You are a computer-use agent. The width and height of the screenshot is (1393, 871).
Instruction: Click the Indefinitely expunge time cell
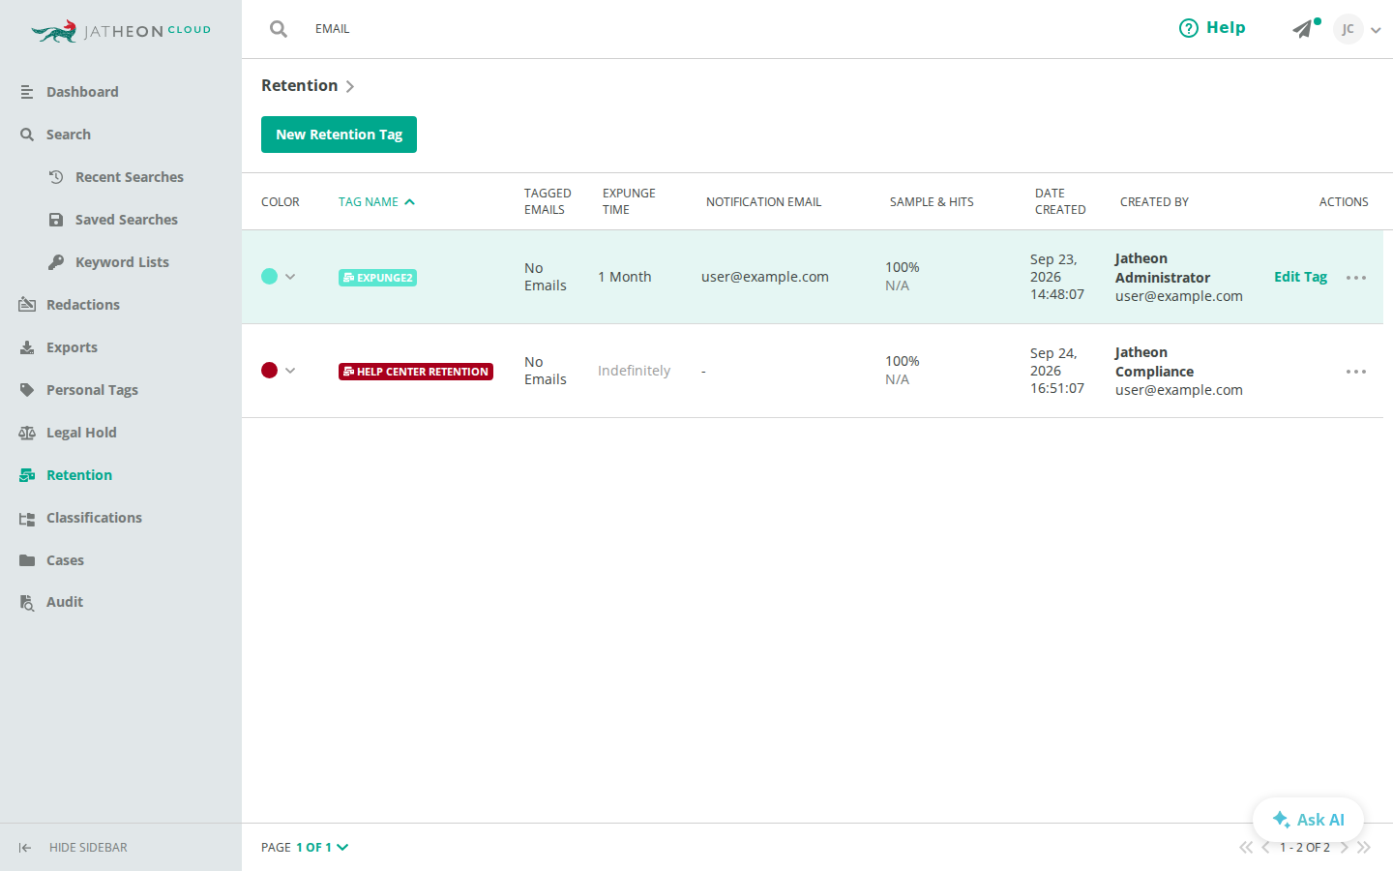pos(634,371)
